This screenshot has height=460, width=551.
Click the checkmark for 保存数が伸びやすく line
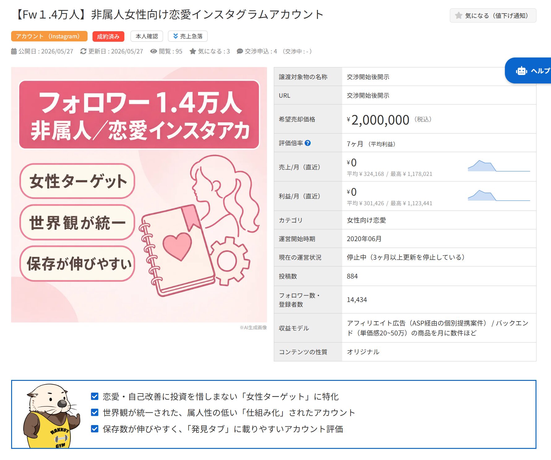95,429
